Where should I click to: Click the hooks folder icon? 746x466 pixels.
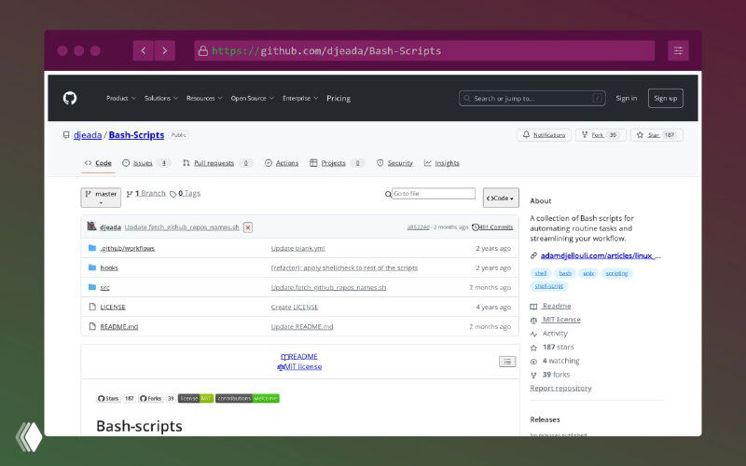tap(92, 267)
